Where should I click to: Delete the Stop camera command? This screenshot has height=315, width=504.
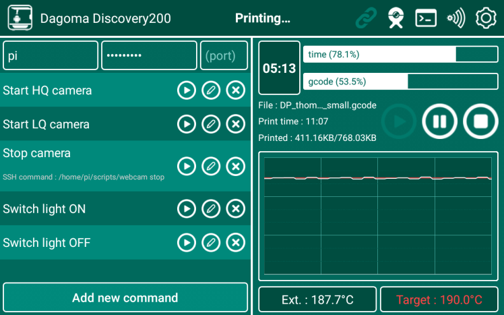point(235,166)
